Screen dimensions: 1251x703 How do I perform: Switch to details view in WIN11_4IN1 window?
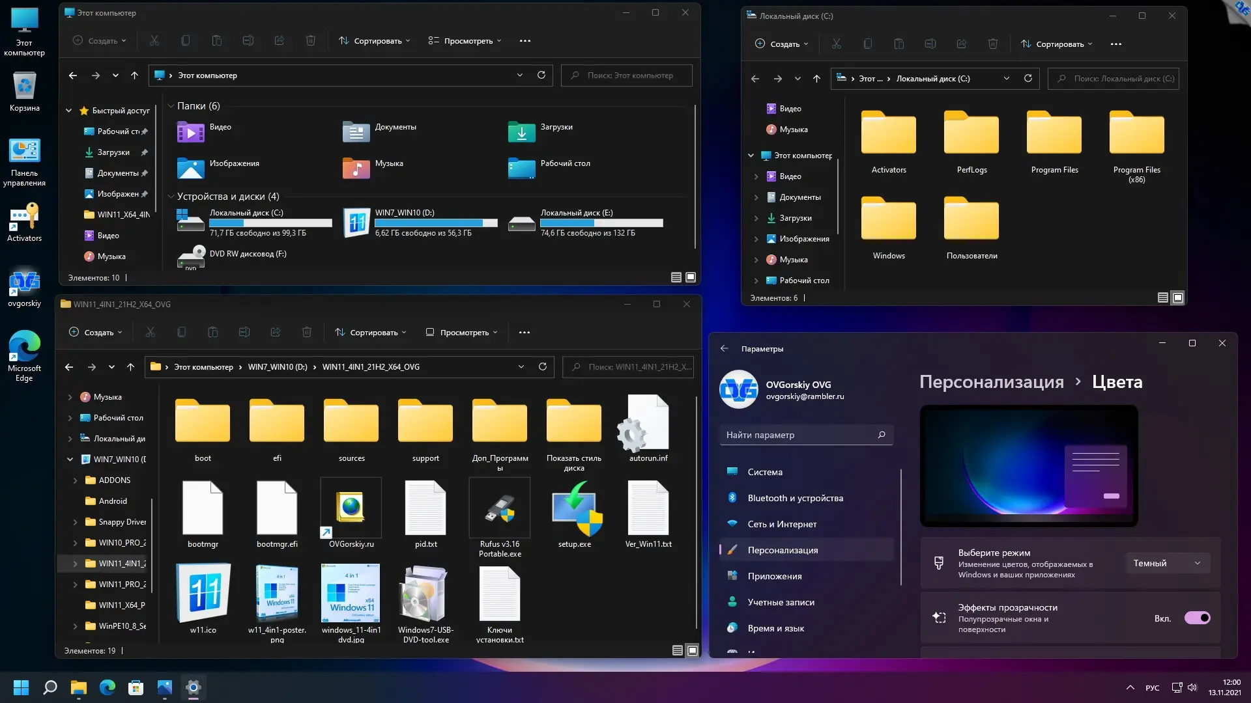(678, 650)
